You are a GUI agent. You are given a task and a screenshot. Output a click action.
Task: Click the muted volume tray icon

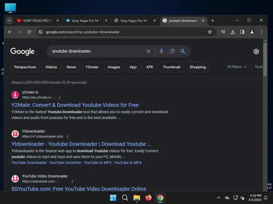(242, 198)
